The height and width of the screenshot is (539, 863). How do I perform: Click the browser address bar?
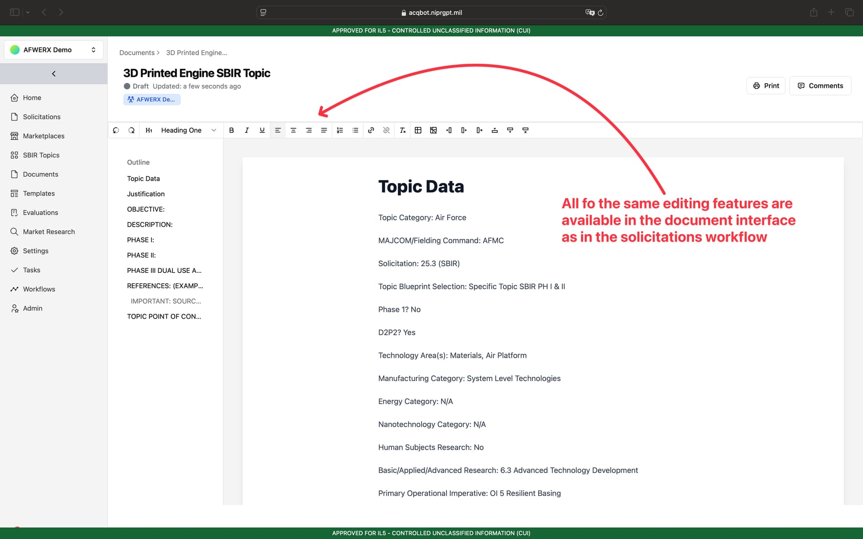431,13
